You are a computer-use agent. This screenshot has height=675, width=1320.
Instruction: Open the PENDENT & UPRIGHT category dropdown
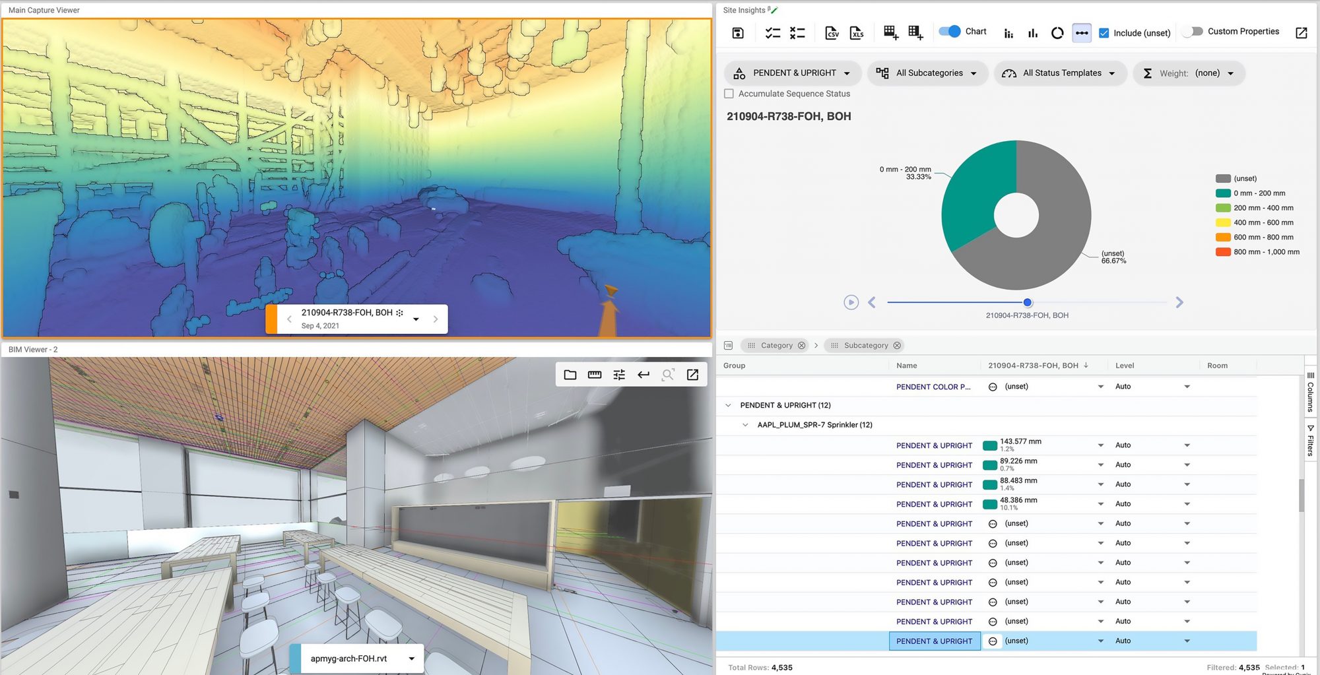pyautogui.click(x=793, y=73)
